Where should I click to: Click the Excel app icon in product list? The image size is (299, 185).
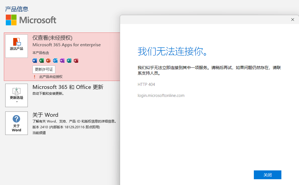pos(42,61)
